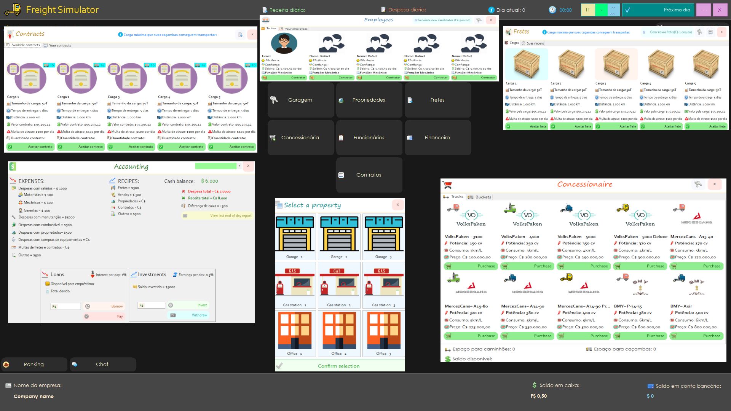Click the Withdraw investment button
Viewport: 731px width, 411px height.
(188, 315)
